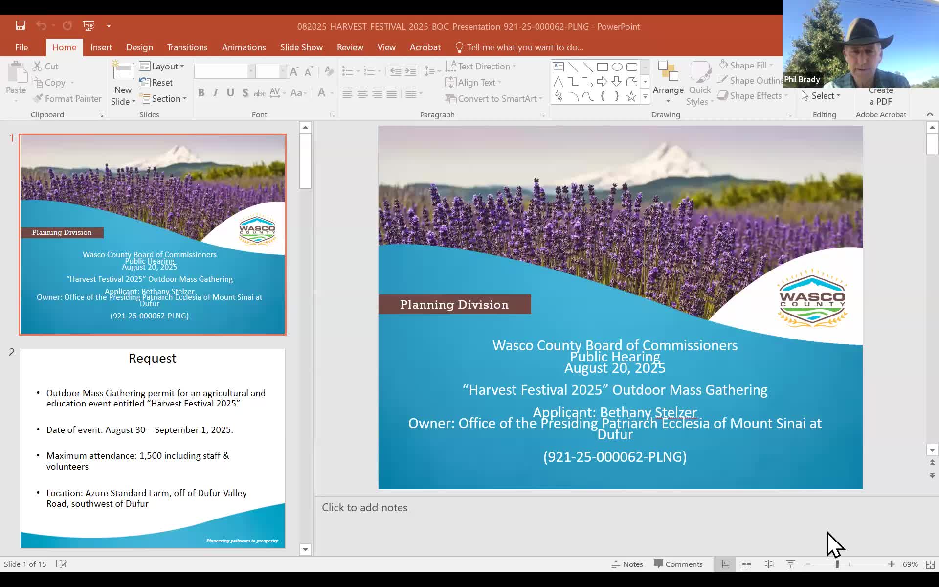Toggle the Notes pane
The image size is (939, 587).
click(627, 564)
